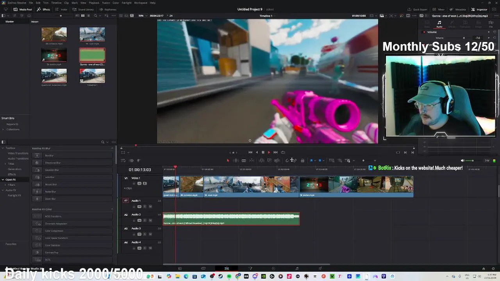Switch to the inspector Audio tab
Image resolution: width=500 pixels, height=281 pixels.
(x=439, y=24)
